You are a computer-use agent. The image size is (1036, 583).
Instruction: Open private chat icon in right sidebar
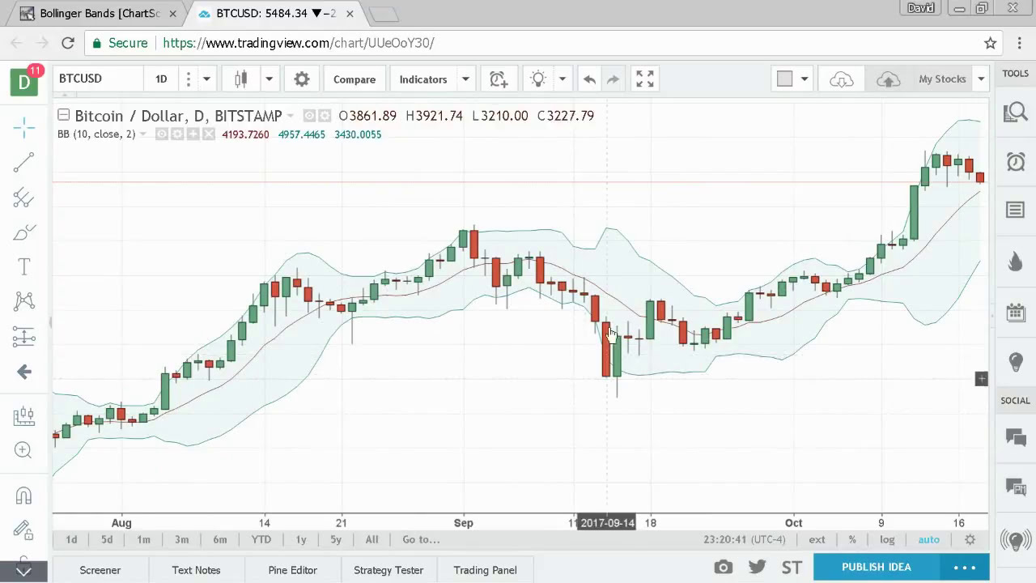[x=1016, y=487]
